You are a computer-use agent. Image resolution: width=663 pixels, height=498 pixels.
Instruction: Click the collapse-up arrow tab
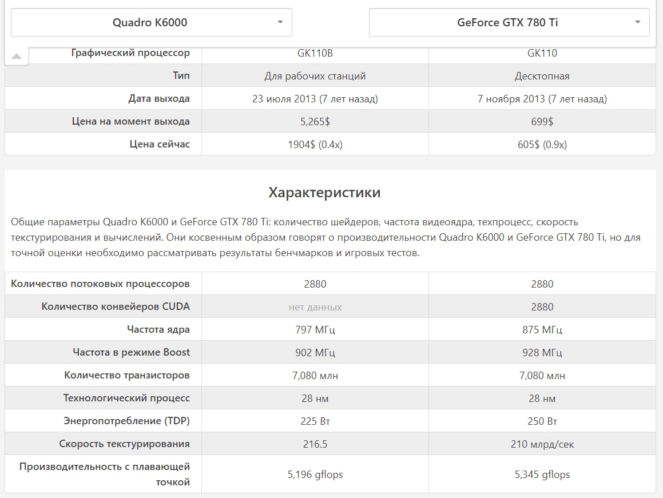point(17,56)
